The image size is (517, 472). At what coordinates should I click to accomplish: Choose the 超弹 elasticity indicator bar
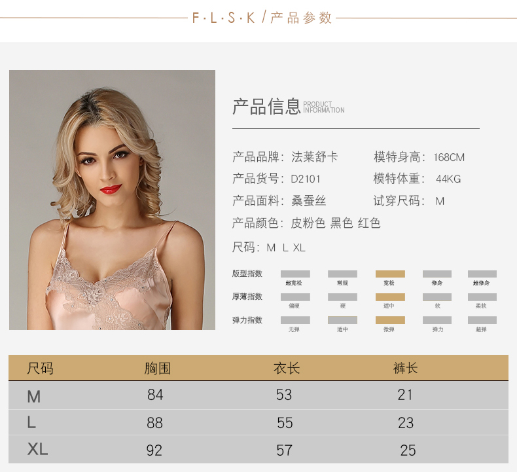[482, 320]
